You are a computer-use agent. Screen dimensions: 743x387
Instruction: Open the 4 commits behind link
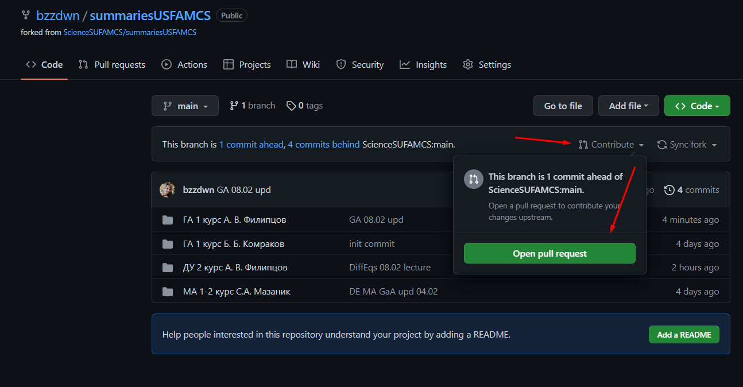click(324, 144)
